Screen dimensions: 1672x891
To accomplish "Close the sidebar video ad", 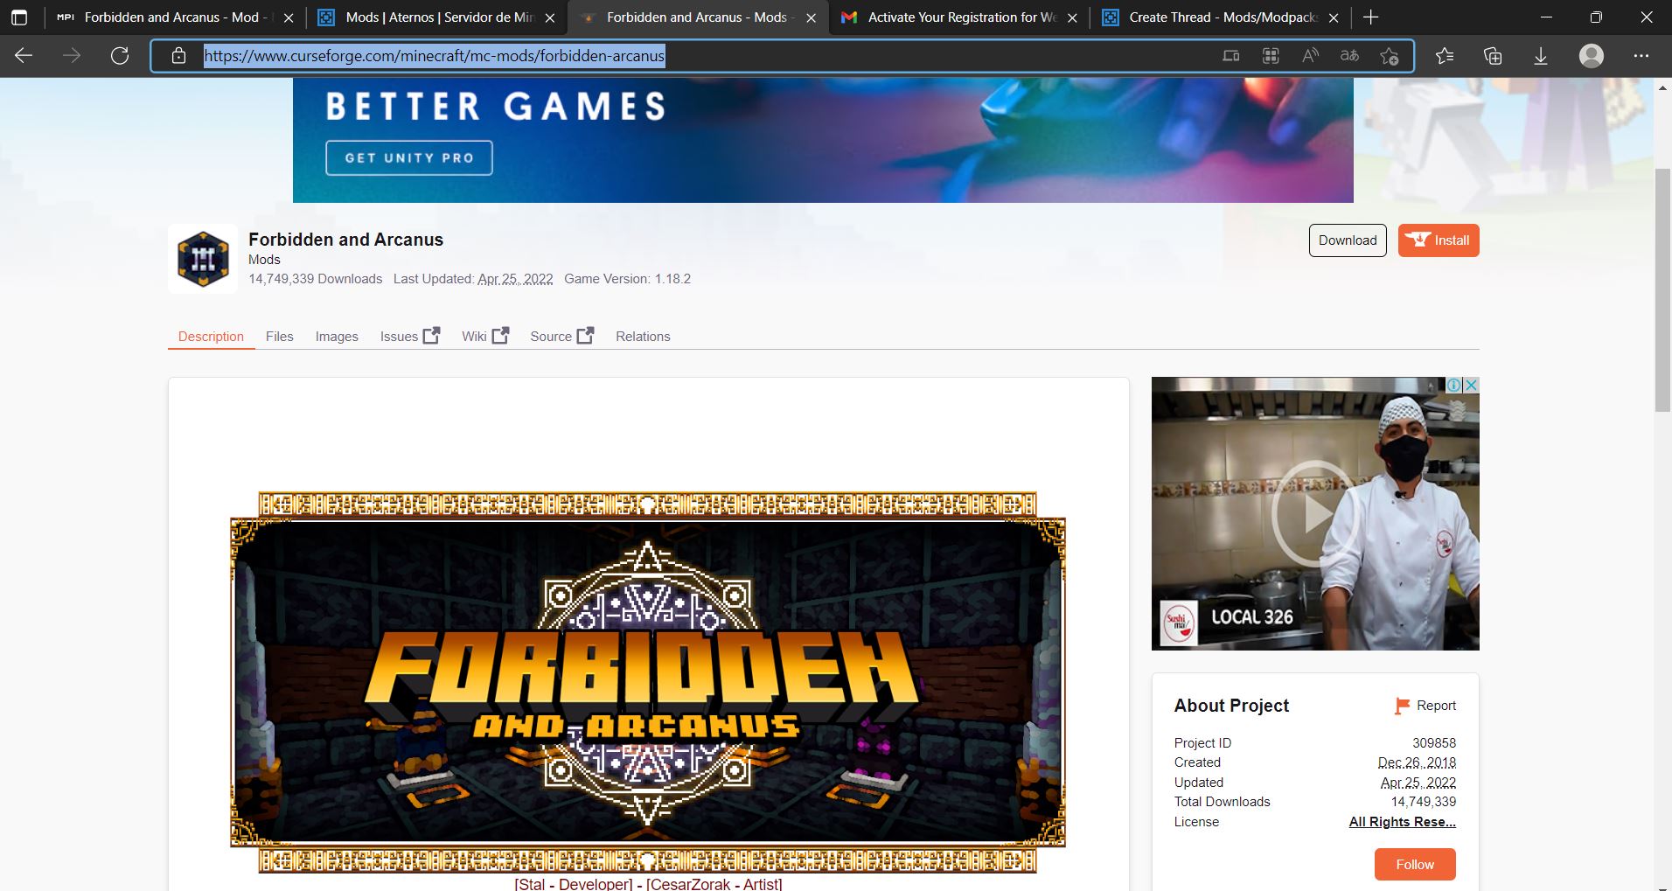I will pos(1472,385).
